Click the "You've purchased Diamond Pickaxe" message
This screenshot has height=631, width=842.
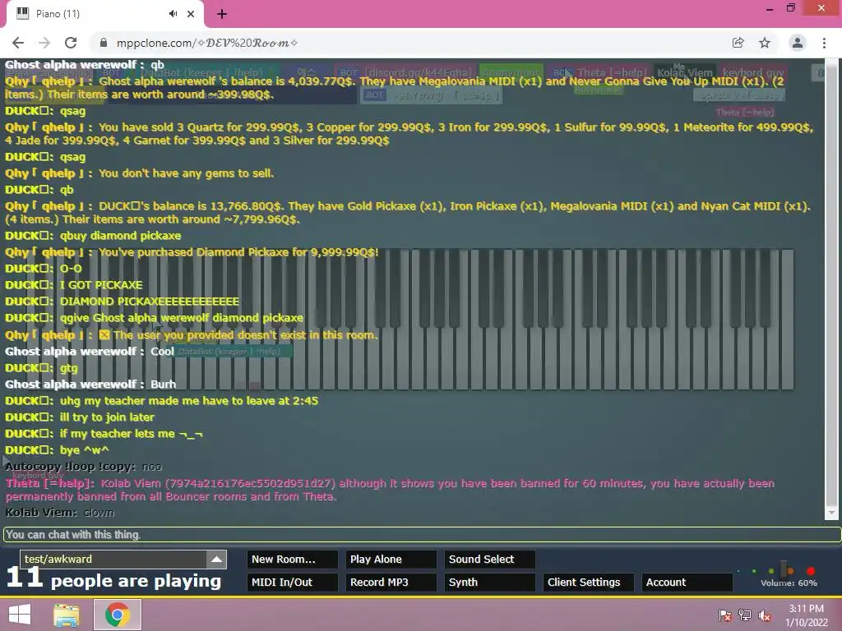tap(192, 252)
